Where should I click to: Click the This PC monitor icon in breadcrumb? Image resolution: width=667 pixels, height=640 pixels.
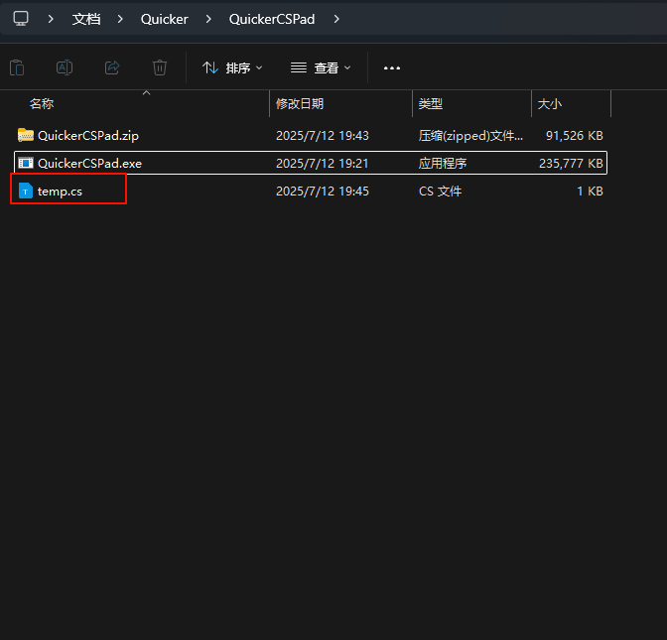(21, 19)
